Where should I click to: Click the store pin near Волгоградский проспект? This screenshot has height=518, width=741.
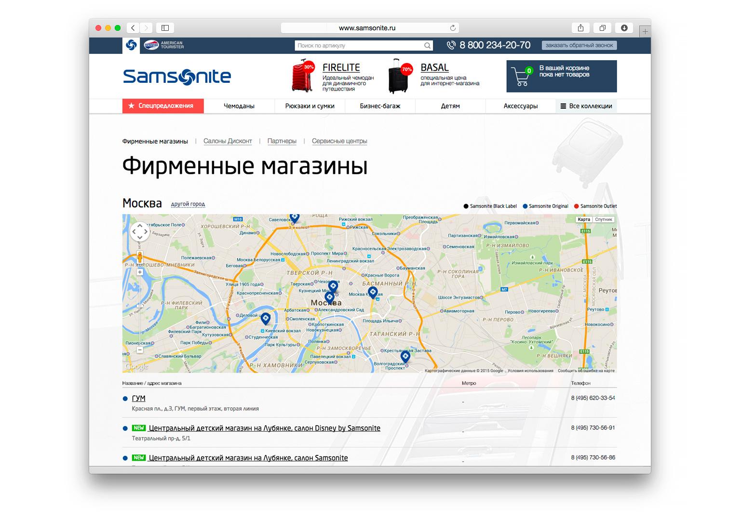405,356
